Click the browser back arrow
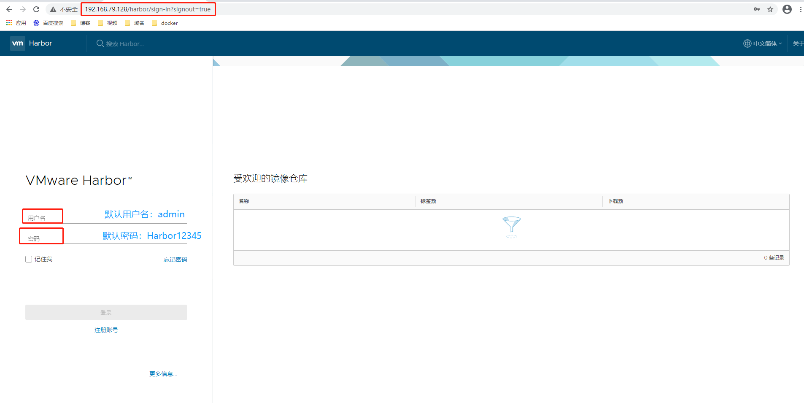This screenshot has height=403, width=804. point(9,9)
